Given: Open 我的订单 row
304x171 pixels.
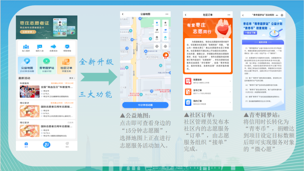Looking at the screenshot, I should [x=208, y=103].
